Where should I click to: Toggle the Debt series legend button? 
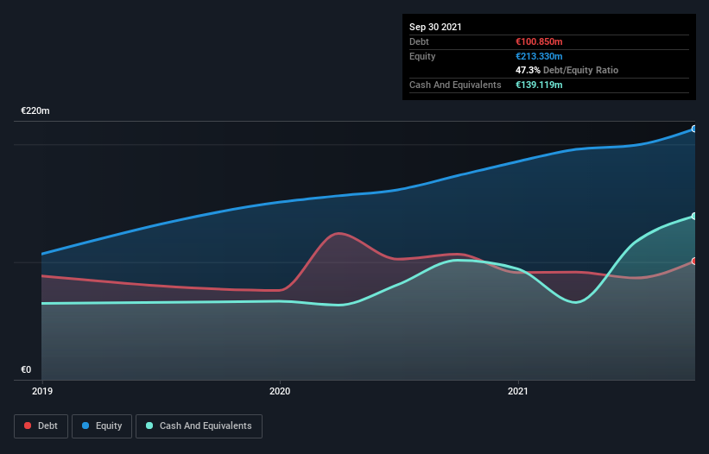tap(41, 426)
